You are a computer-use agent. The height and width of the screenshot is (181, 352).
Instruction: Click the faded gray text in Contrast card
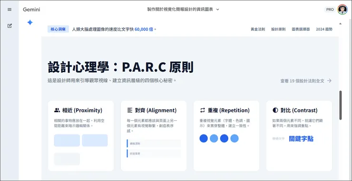pyautogui.click(x=278, y=139)
